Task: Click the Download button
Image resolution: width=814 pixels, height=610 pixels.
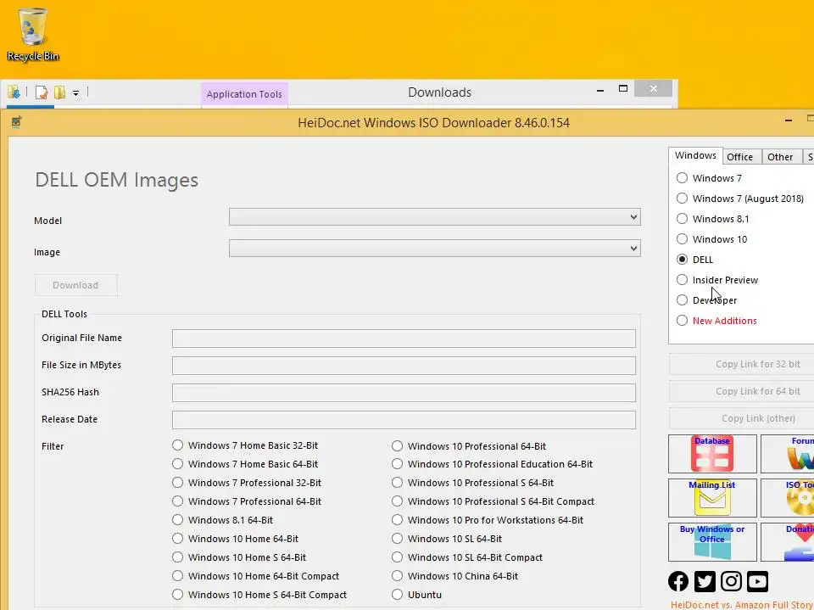Action: 75,285
